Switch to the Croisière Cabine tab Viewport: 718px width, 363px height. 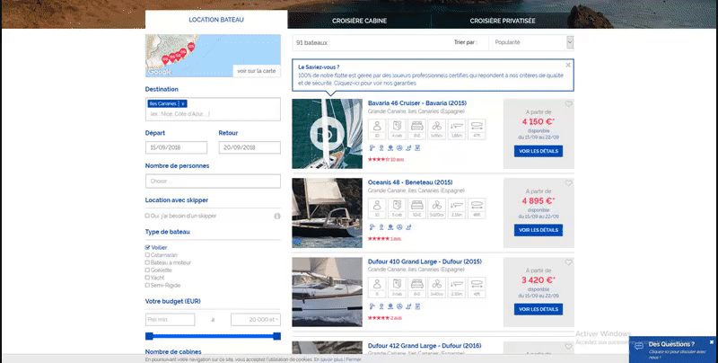point(360,21)
